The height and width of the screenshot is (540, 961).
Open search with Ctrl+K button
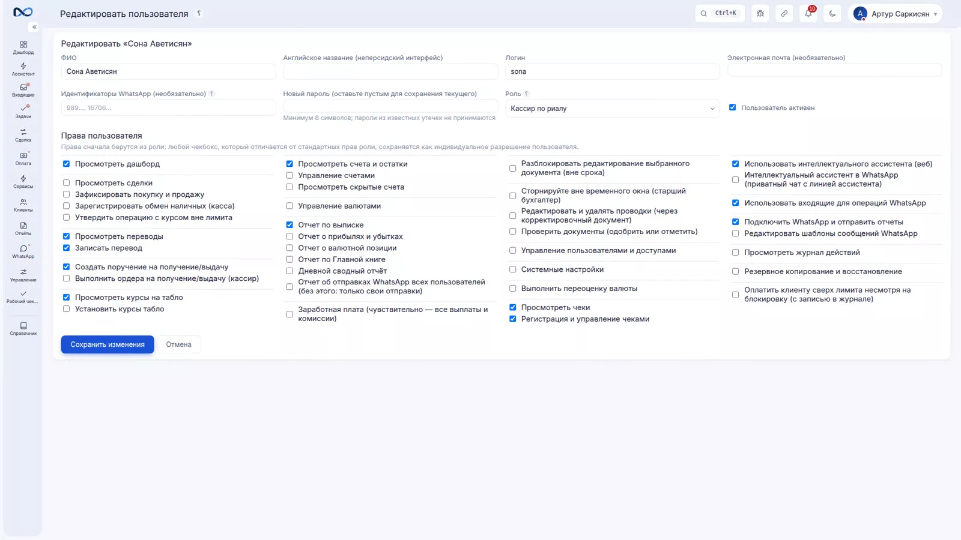[720, 13]
